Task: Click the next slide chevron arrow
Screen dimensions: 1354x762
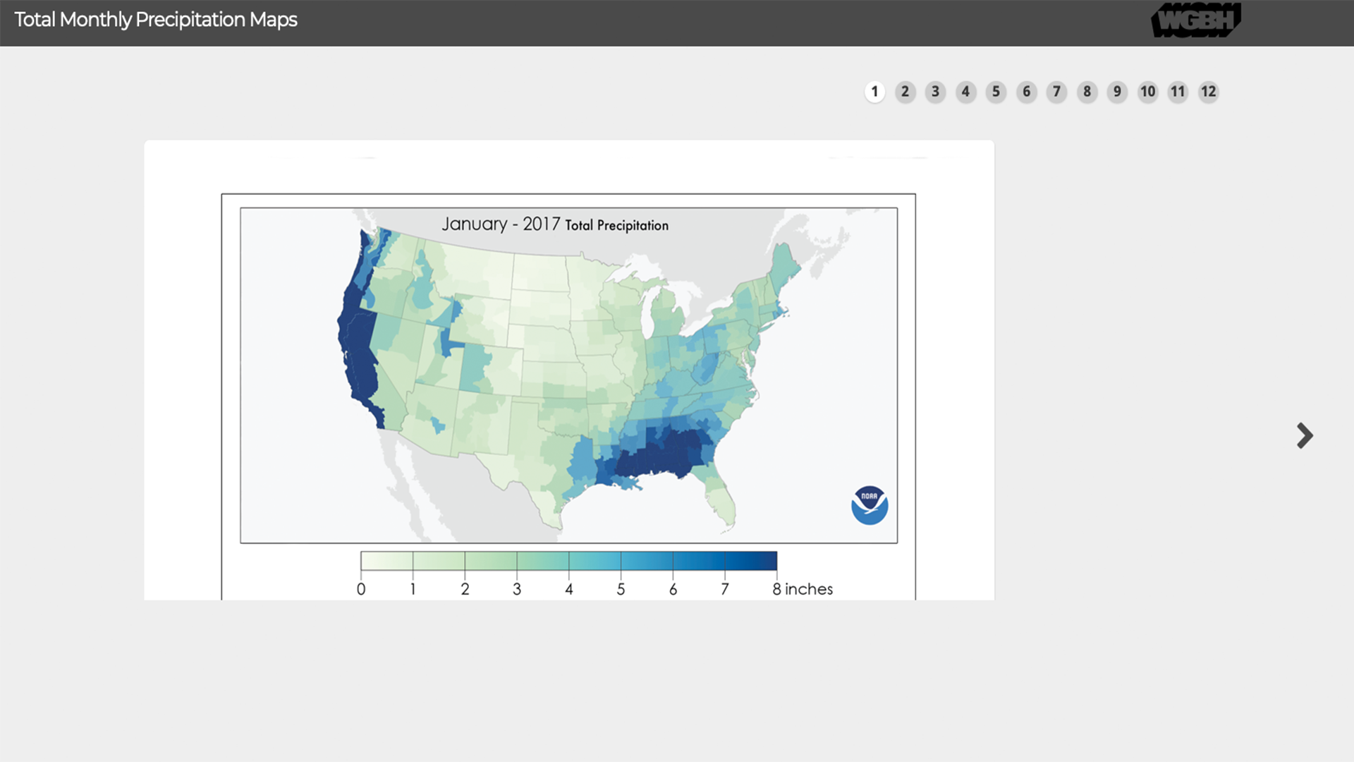Action: coord(1305,436)
